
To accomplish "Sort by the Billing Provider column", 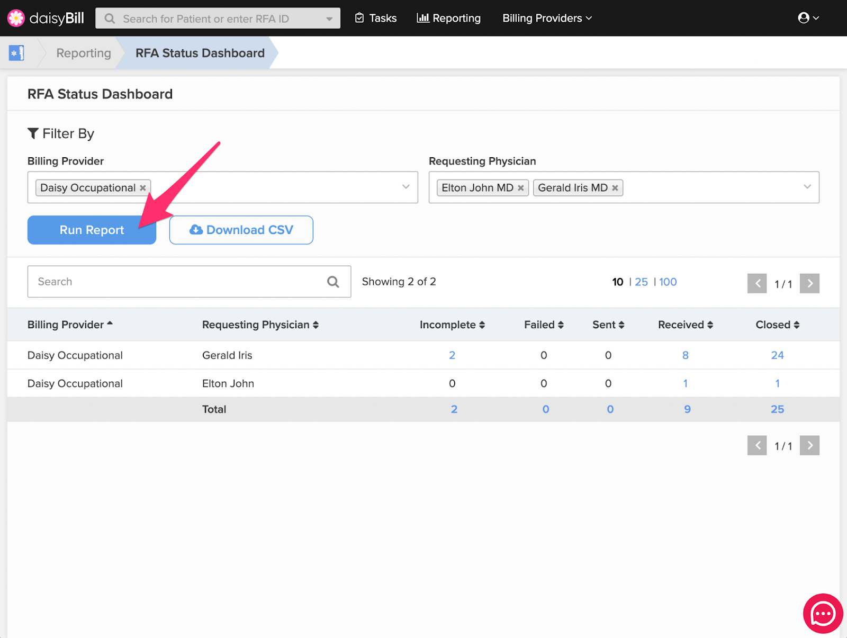I will (x=70, y=325).
